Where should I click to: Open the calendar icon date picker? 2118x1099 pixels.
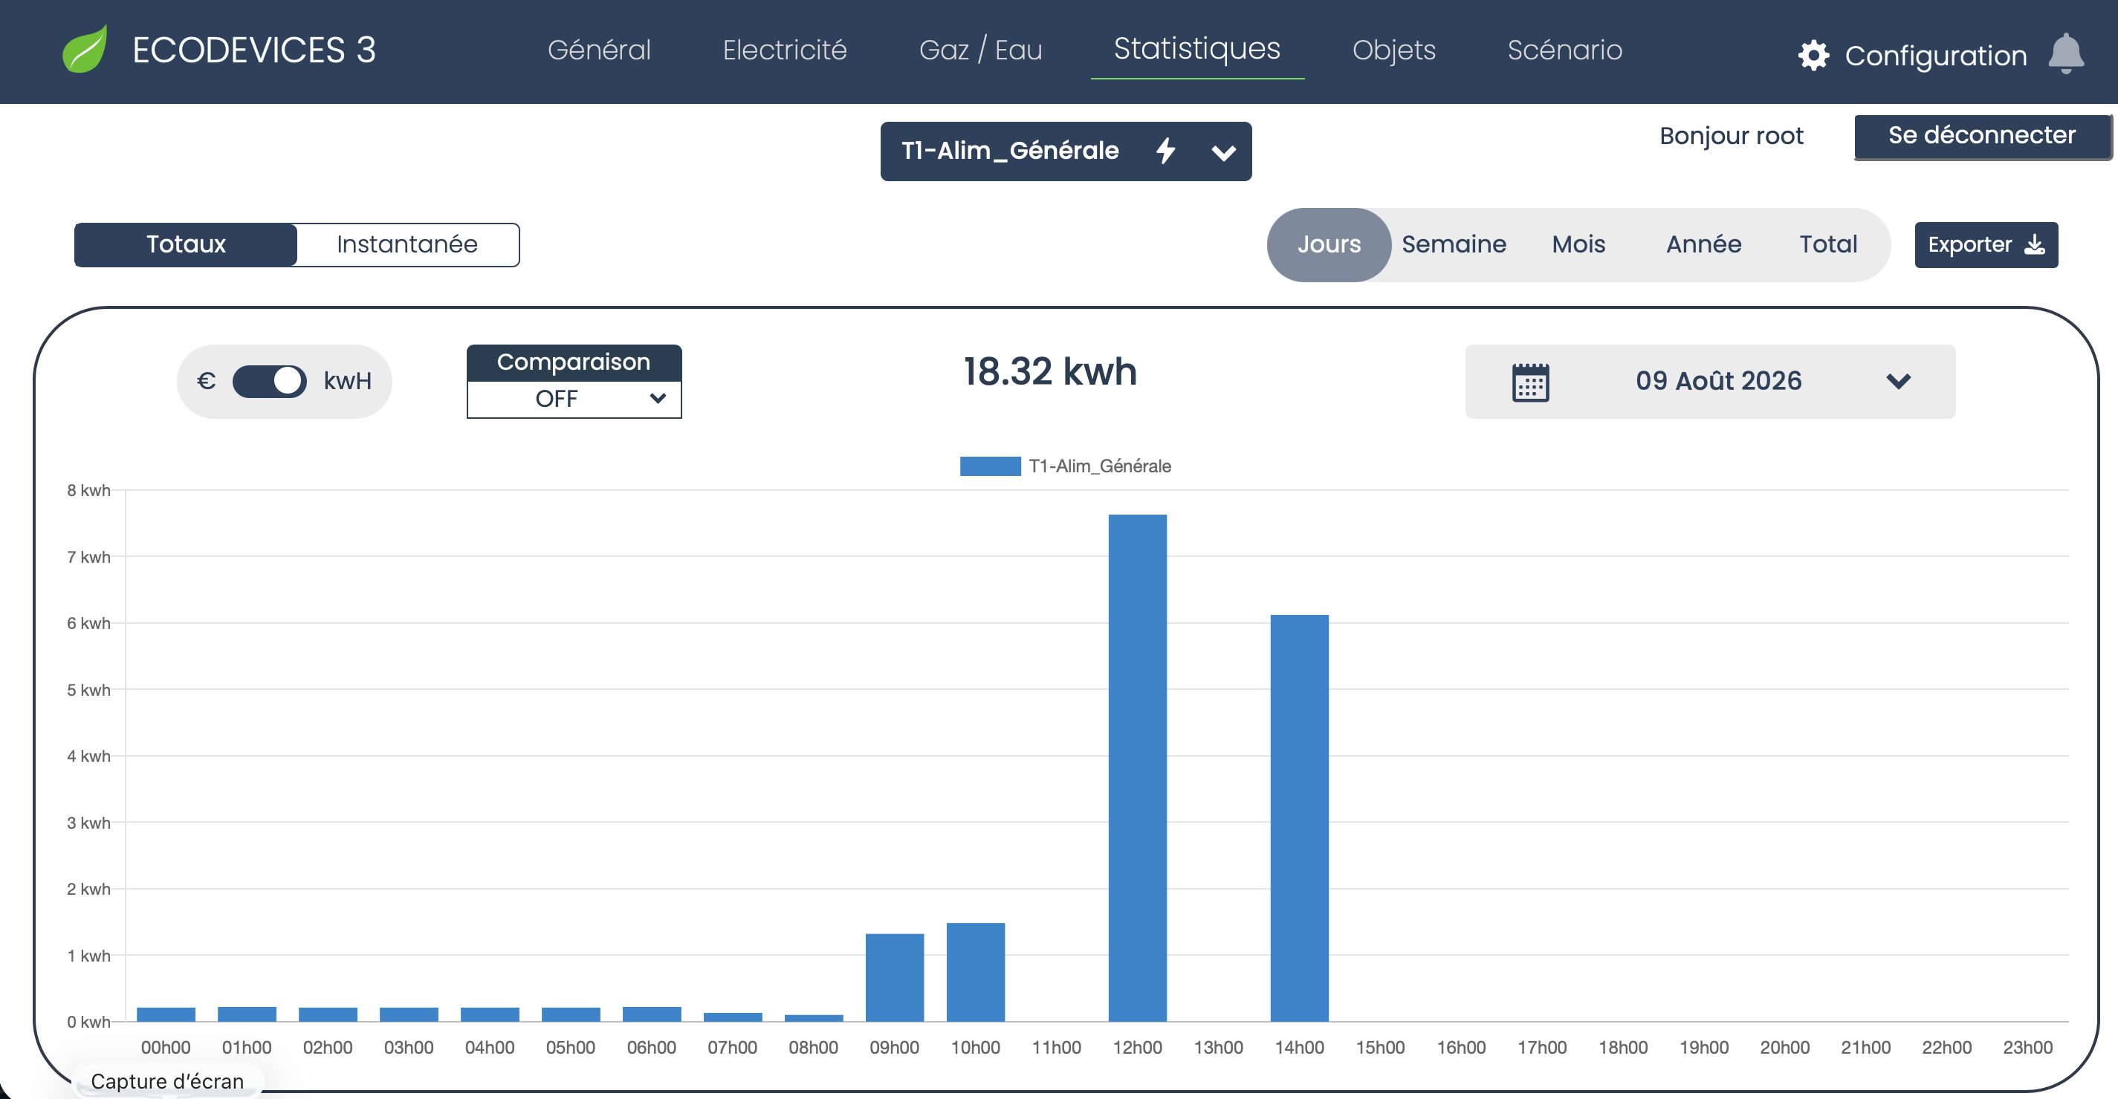click(x=1530, y=382)
